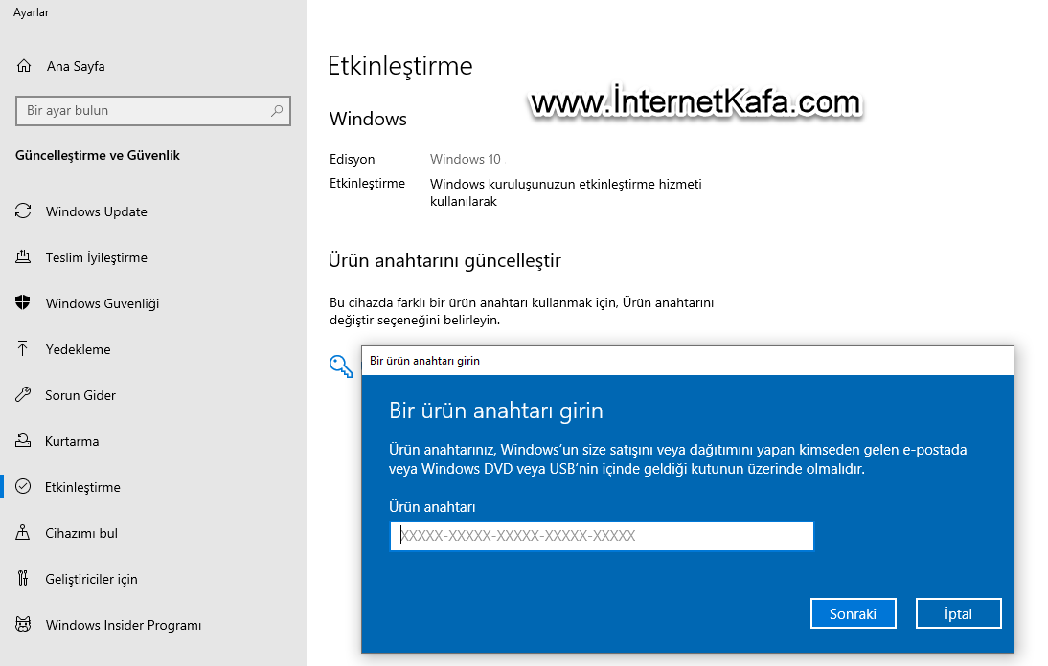The image size is (1048, 666).
Task: Cancel dialog with İptal button
Action: [959, 613]
